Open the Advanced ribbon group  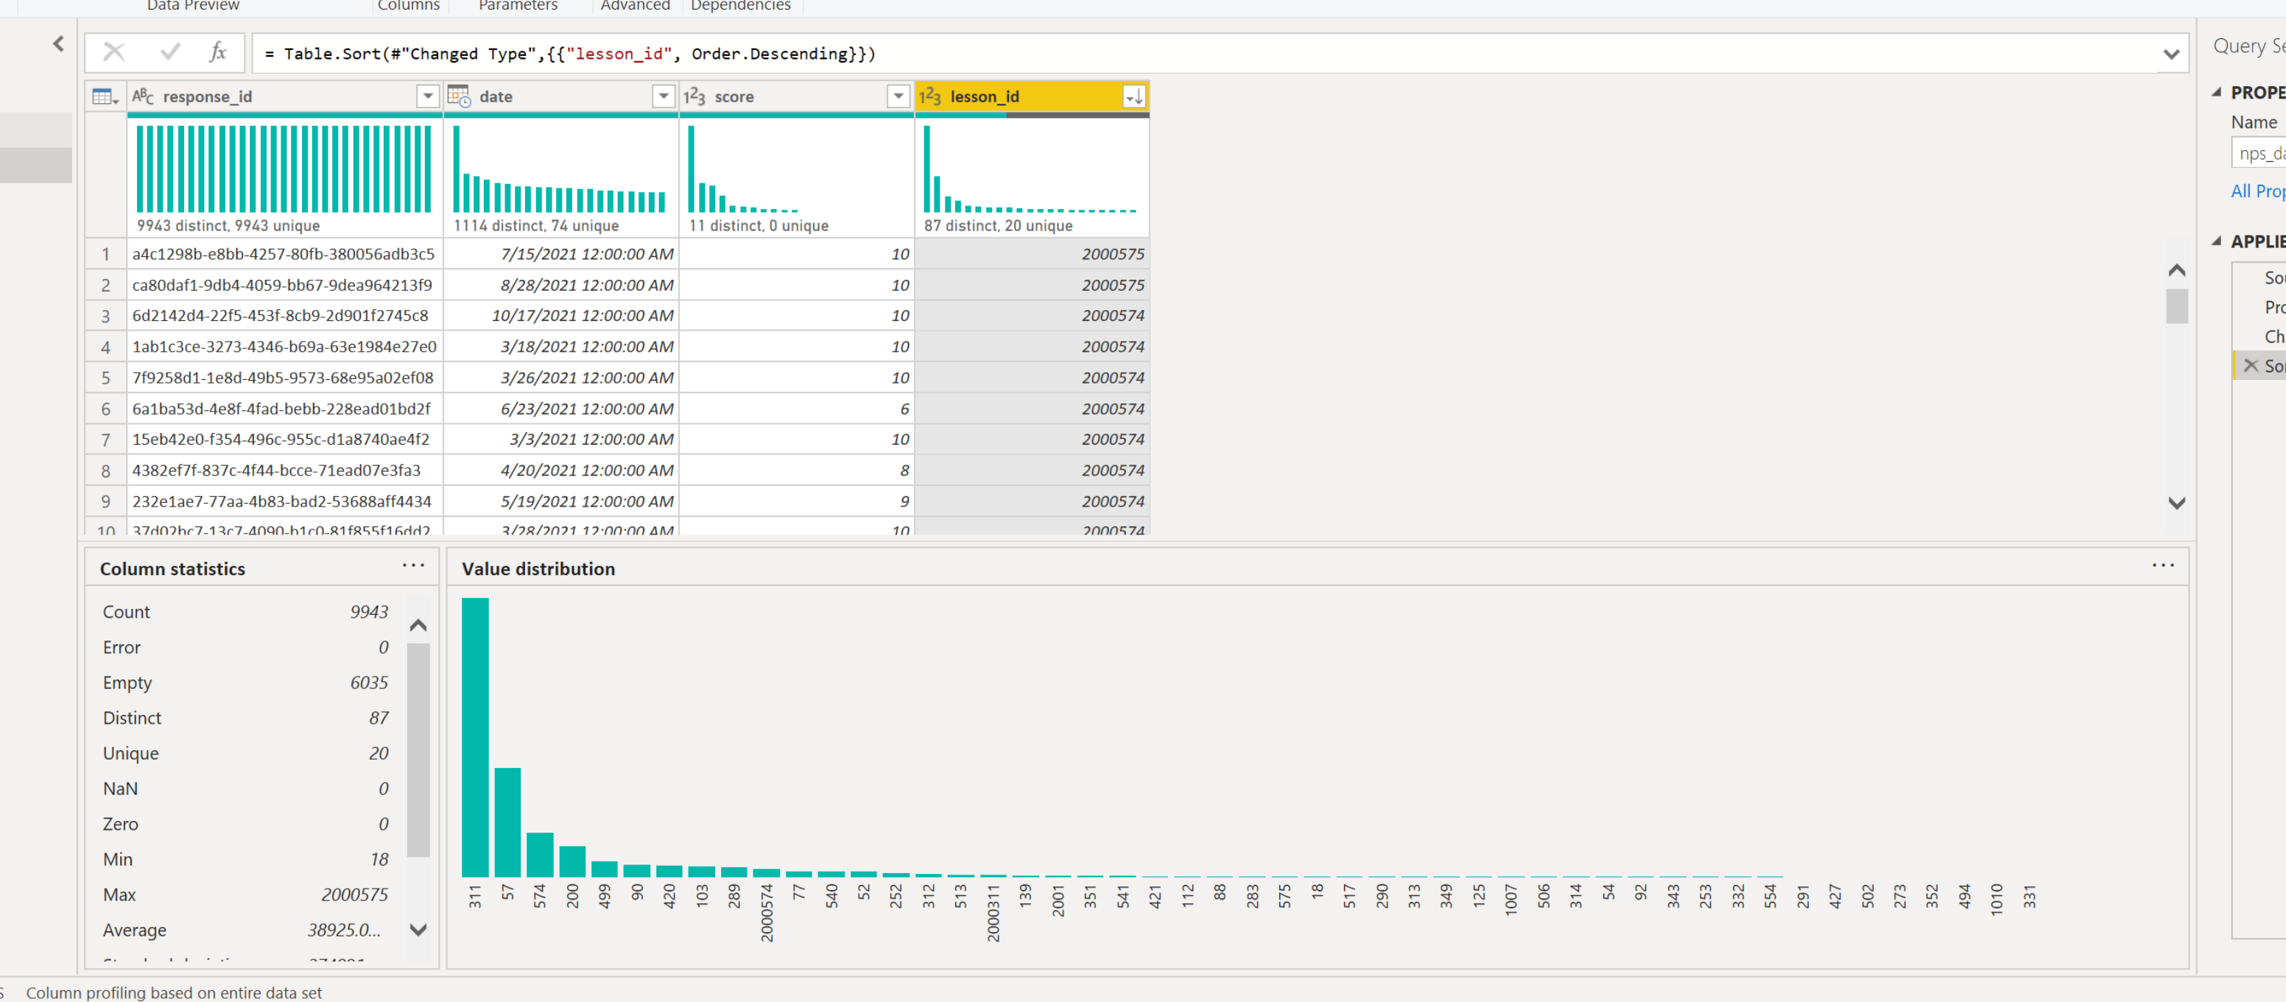click(x=635, y=6)
